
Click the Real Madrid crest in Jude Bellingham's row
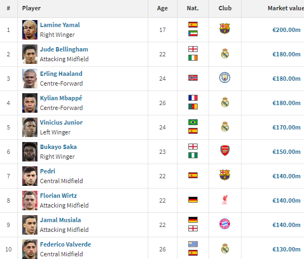pyautogui.click(x=225, y=53)
